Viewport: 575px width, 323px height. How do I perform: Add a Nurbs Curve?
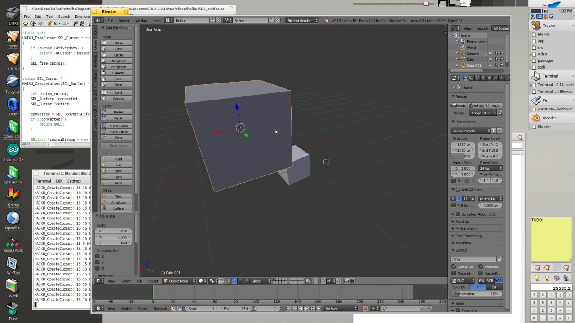tap(116, 126)
